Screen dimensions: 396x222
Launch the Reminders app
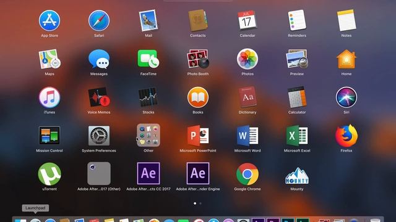297,20
